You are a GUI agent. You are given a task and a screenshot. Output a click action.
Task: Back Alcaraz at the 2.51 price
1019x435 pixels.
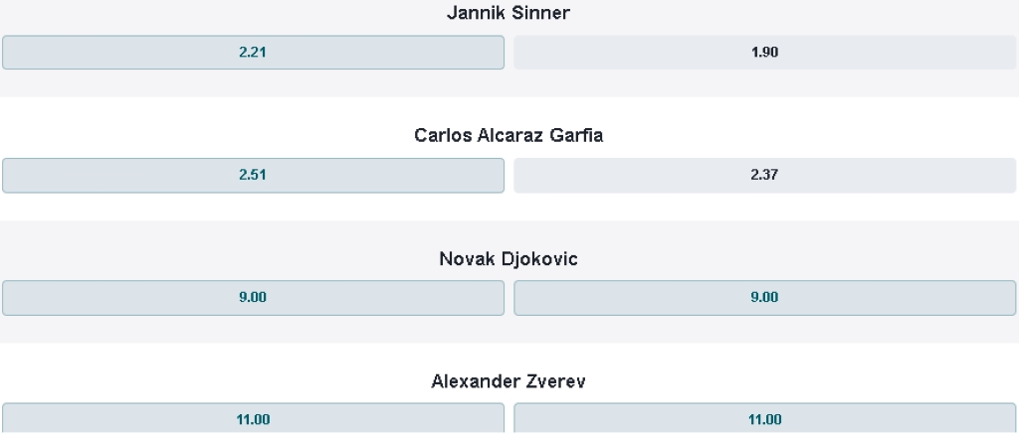tap(253, 175)
